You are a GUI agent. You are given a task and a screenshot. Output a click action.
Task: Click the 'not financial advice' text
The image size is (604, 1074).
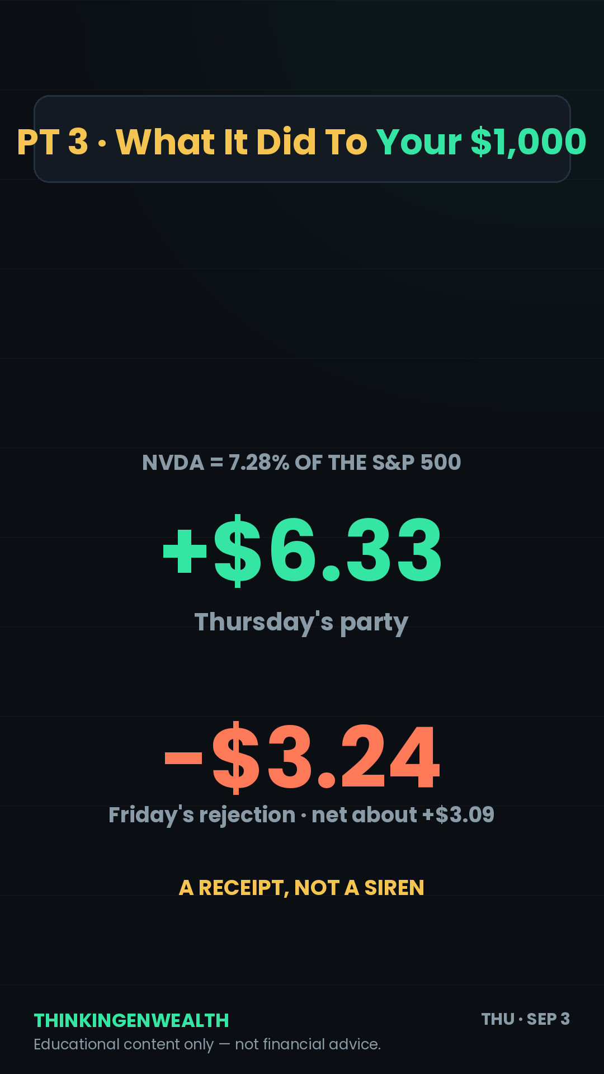coord(308,1044)
